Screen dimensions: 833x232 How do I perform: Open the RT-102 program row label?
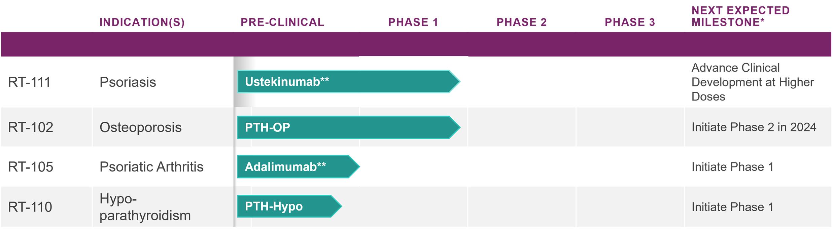point(31,127)
